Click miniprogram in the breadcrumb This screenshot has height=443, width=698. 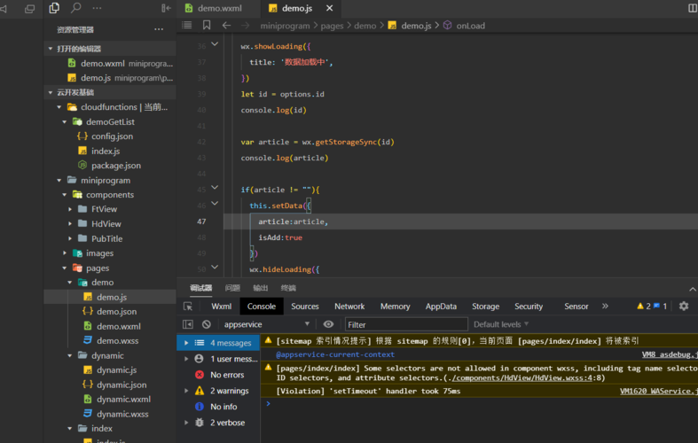pyautogui.click(x=285, y=26)
